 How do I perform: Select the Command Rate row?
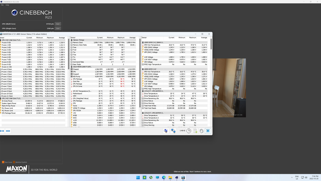coord(103,62)
